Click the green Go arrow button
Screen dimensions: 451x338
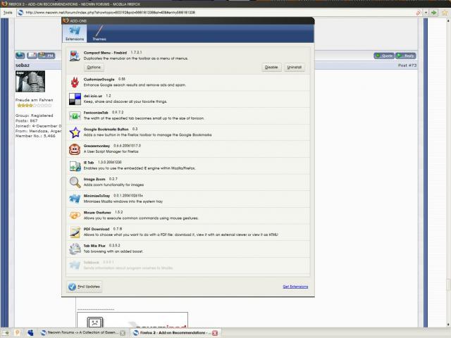pyautogui.click(x=434, y=13)
